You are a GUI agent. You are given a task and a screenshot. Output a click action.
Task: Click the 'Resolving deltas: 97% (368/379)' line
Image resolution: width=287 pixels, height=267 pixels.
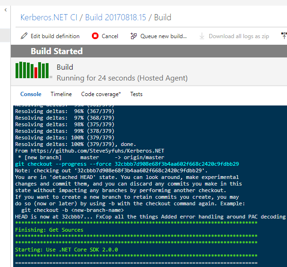point(65,118)
